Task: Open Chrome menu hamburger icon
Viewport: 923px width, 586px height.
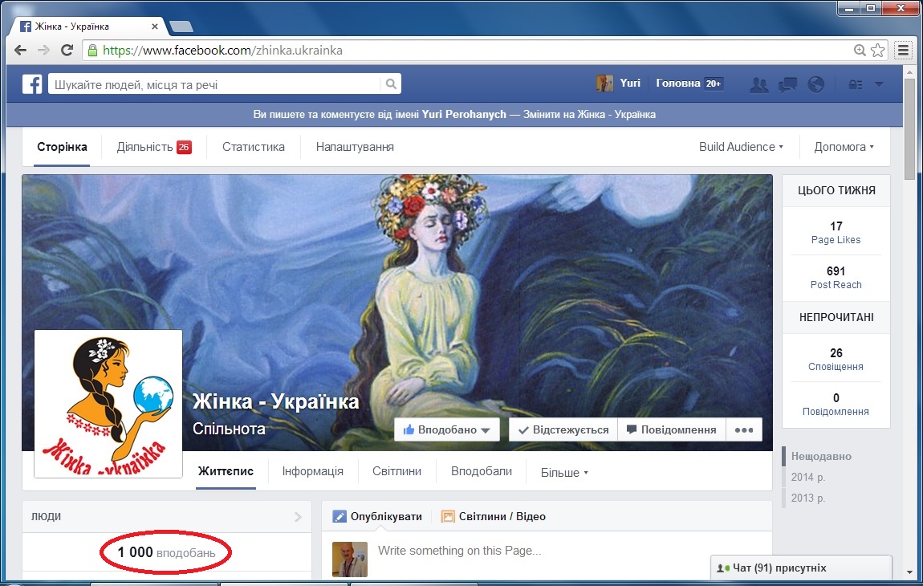Action: tap(904, 50)
